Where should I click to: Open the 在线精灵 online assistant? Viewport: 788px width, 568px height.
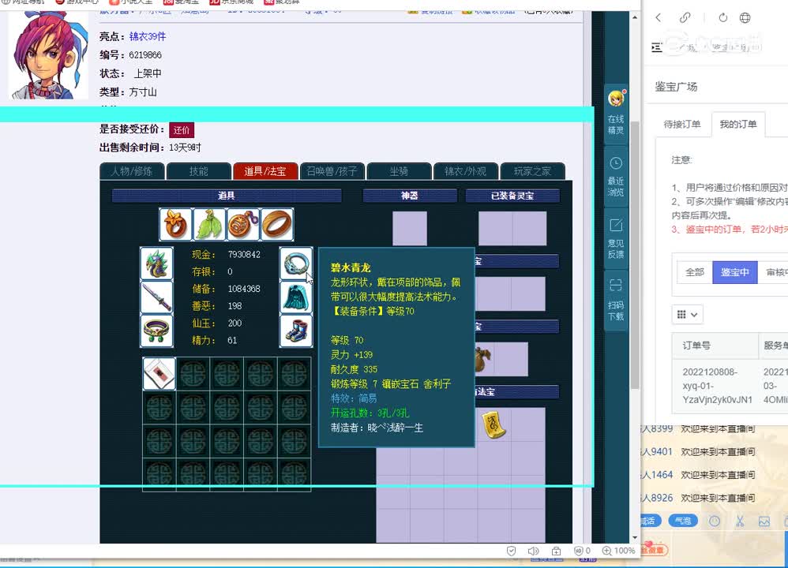click(x=616, y=114)
